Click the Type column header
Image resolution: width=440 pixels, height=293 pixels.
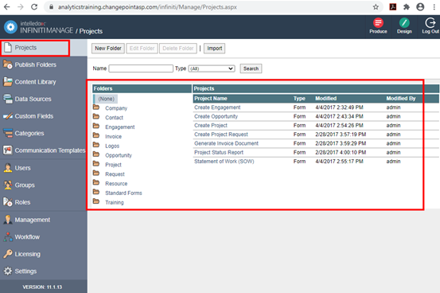[299, 98]
